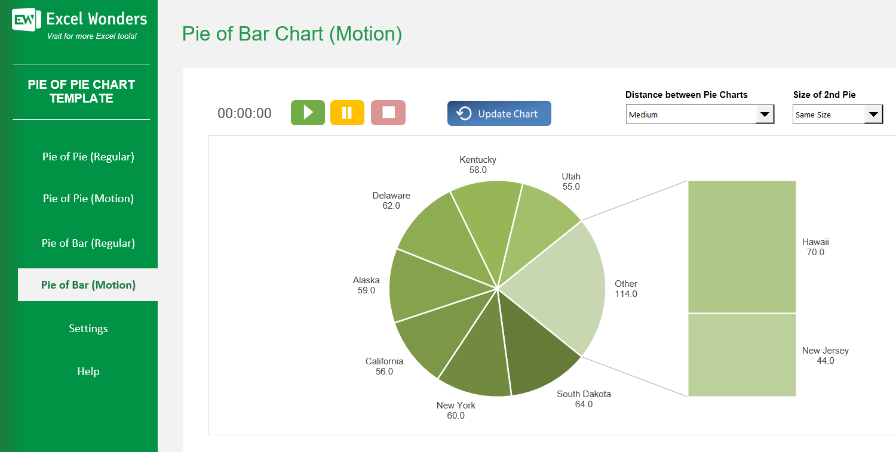Open the Distance between Pie Charts dropdown
Image resolution: width=896 pixels, height=452 pixels.
click(x=765, y=114)
